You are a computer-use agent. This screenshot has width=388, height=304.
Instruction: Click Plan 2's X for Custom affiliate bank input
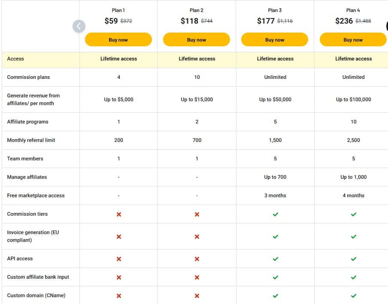(x=197, y=277)
